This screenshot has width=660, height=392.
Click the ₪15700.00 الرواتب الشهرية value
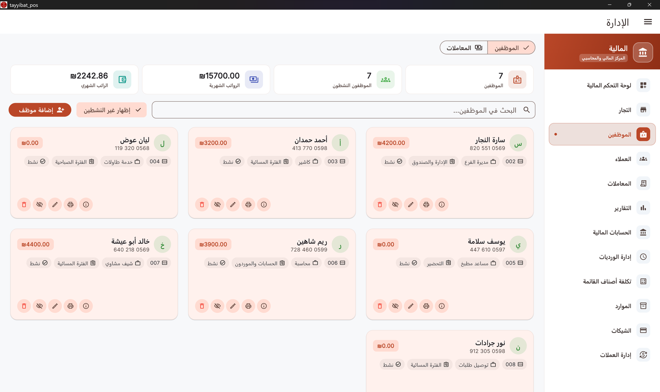219,76
